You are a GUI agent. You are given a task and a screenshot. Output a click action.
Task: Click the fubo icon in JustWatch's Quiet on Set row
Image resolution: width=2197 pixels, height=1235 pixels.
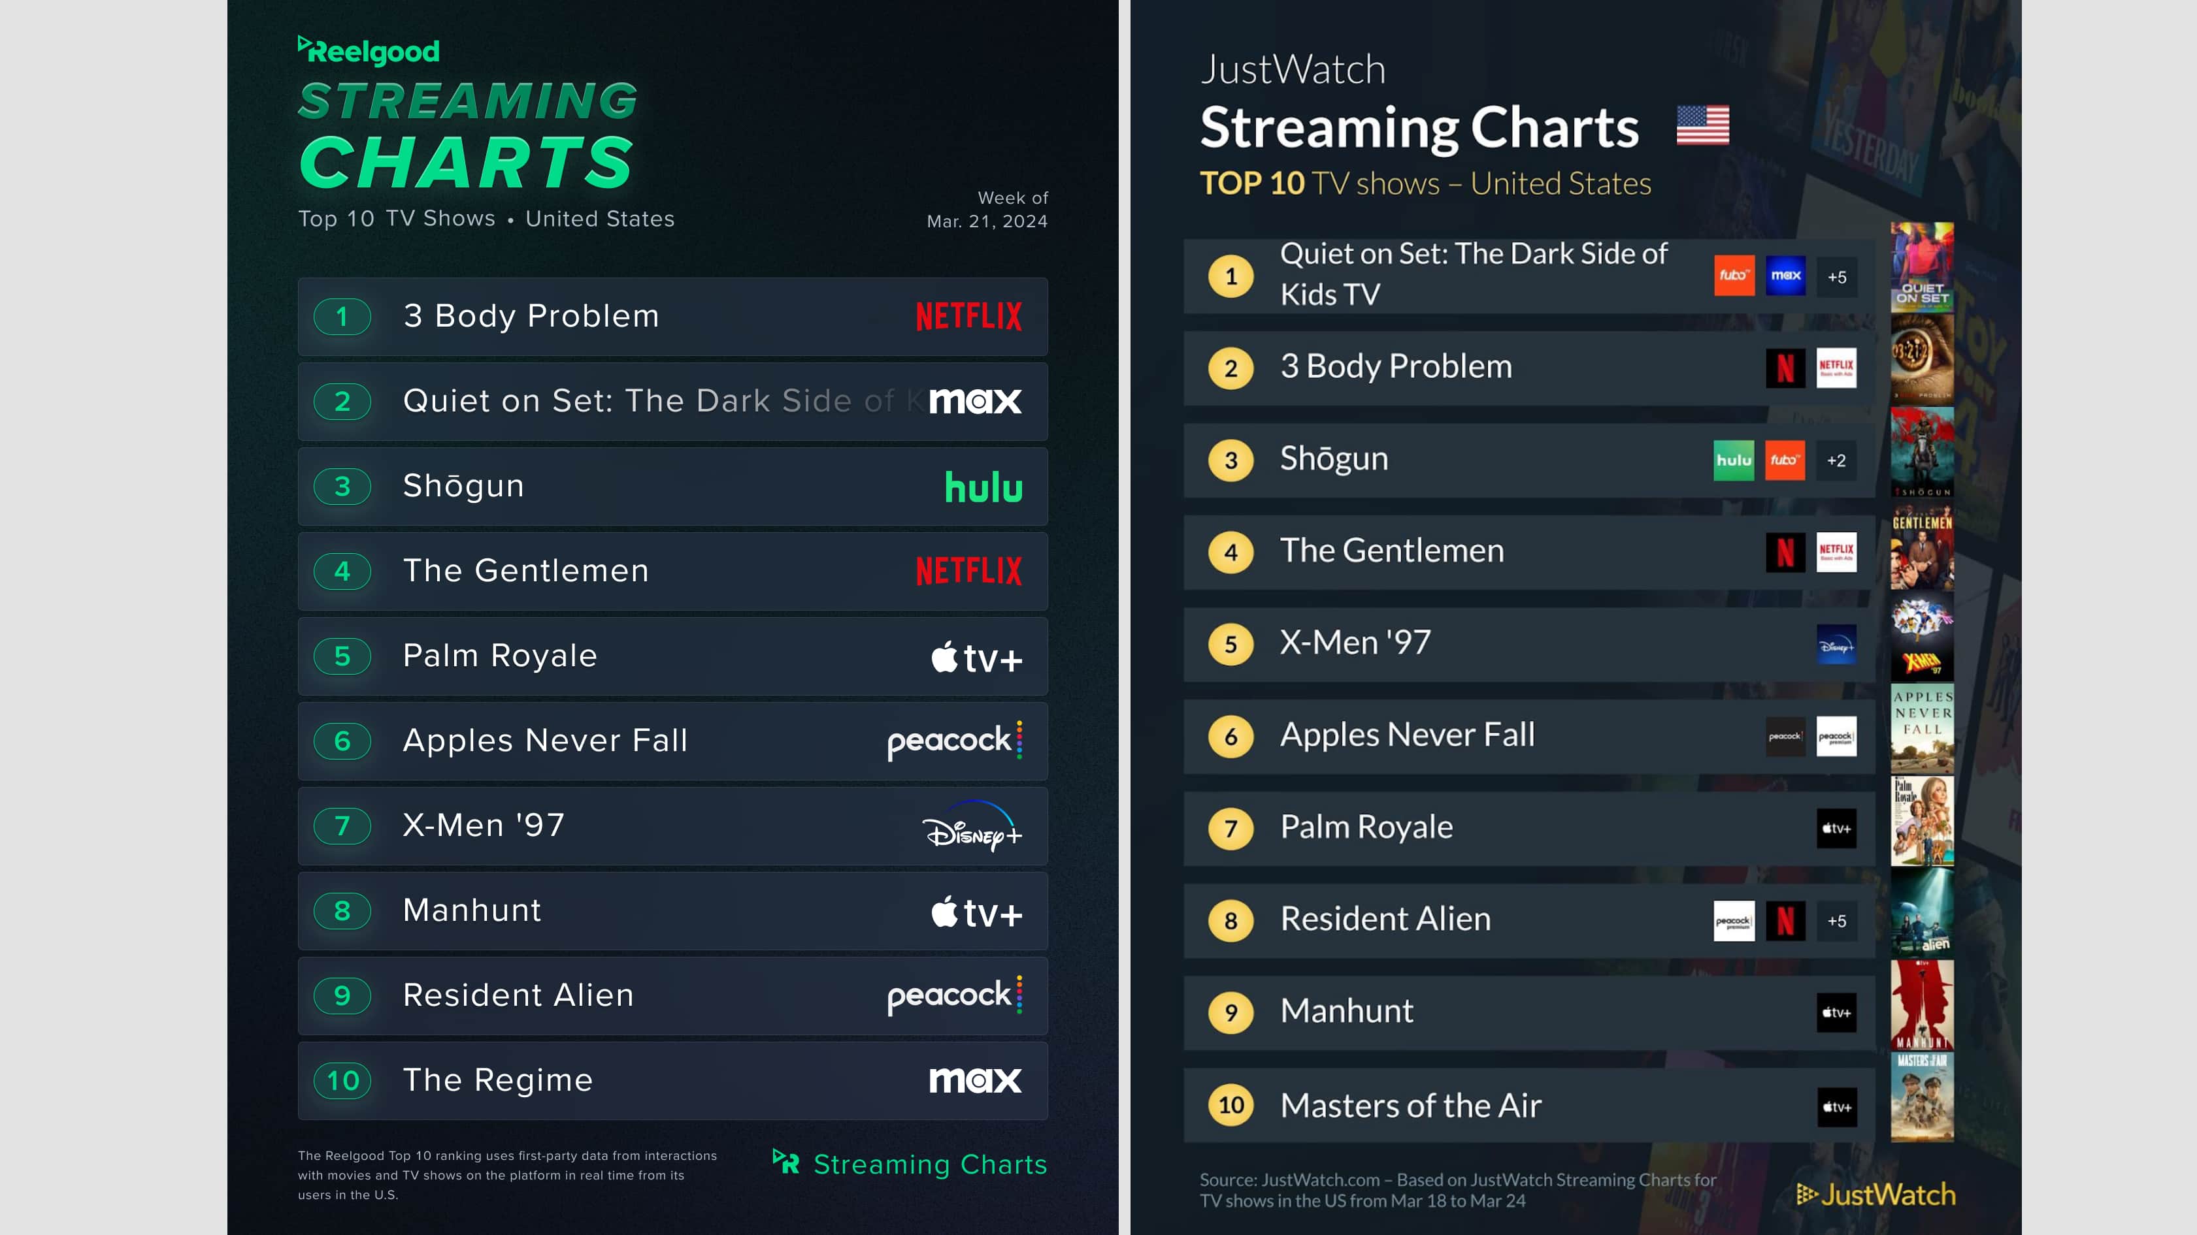coord(1734,276)
